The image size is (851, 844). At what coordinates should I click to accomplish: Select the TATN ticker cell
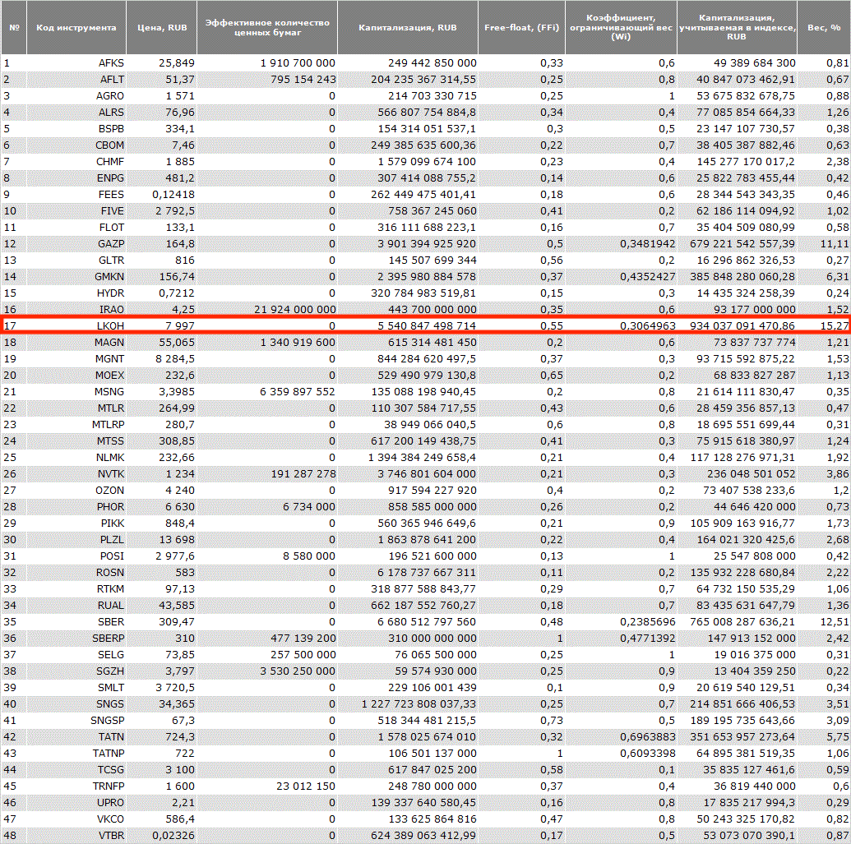110,737
